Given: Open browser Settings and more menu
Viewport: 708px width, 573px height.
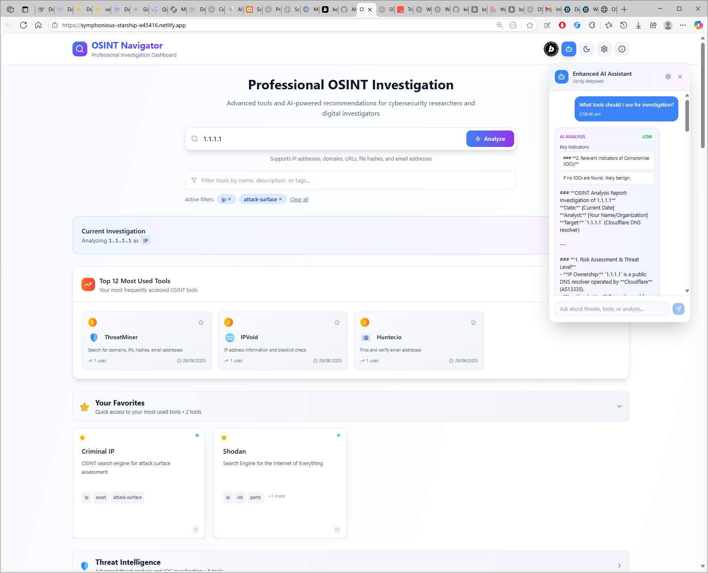Looking at the screenshot, I should [x=683, y=25].
